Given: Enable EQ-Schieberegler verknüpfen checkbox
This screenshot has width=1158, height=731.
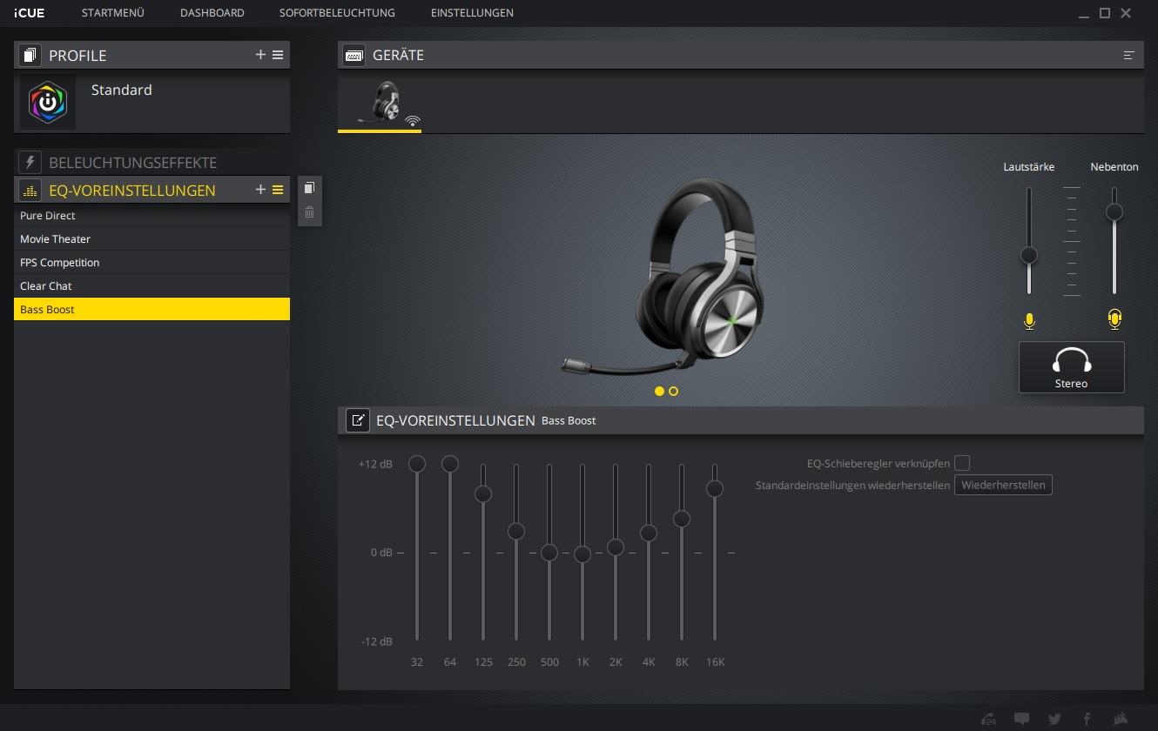Looking at the screenshot, I should point(962,463).
